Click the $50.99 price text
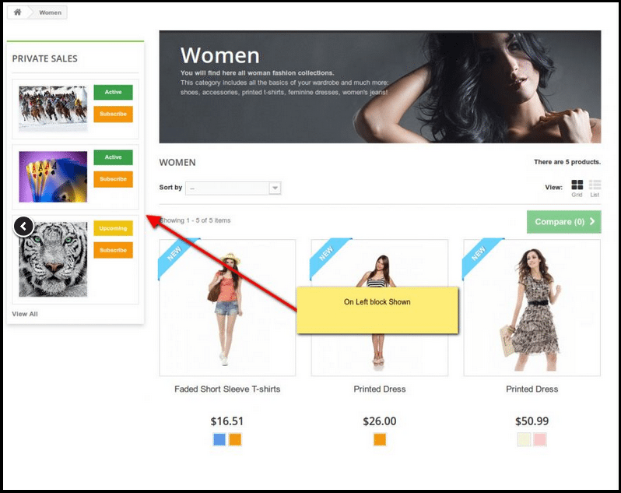 coord(532,421)
